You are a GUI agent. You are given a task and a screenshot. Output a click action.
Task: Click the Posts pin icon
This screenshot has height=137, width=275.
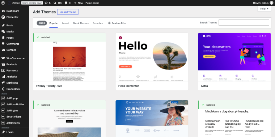(x=3, y=25)
